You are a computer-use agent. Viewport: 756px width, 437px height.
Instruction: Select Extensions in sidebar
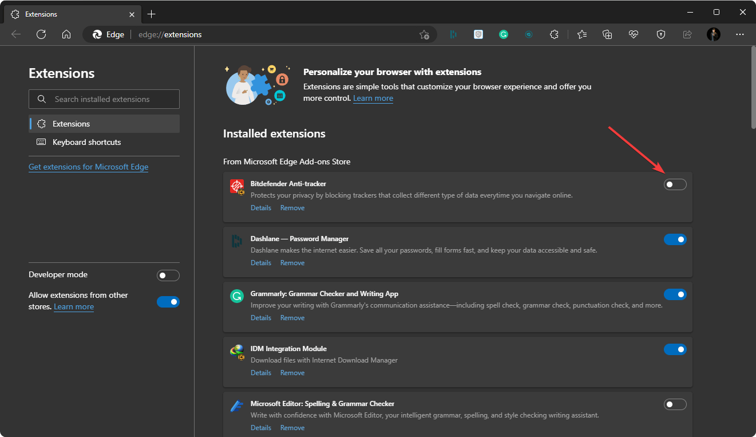(104, 124)
